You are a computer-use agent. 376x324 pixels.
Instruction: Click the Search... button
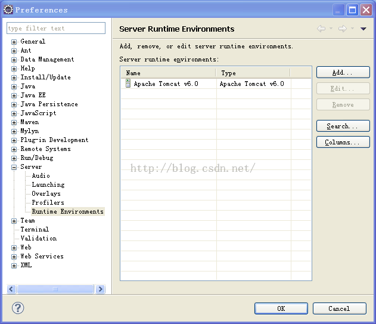pos(343,126)
